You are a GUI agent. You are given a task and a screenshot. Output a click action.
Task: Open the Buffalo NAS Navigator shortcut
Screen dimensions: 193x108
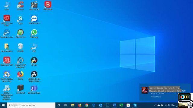21,62
